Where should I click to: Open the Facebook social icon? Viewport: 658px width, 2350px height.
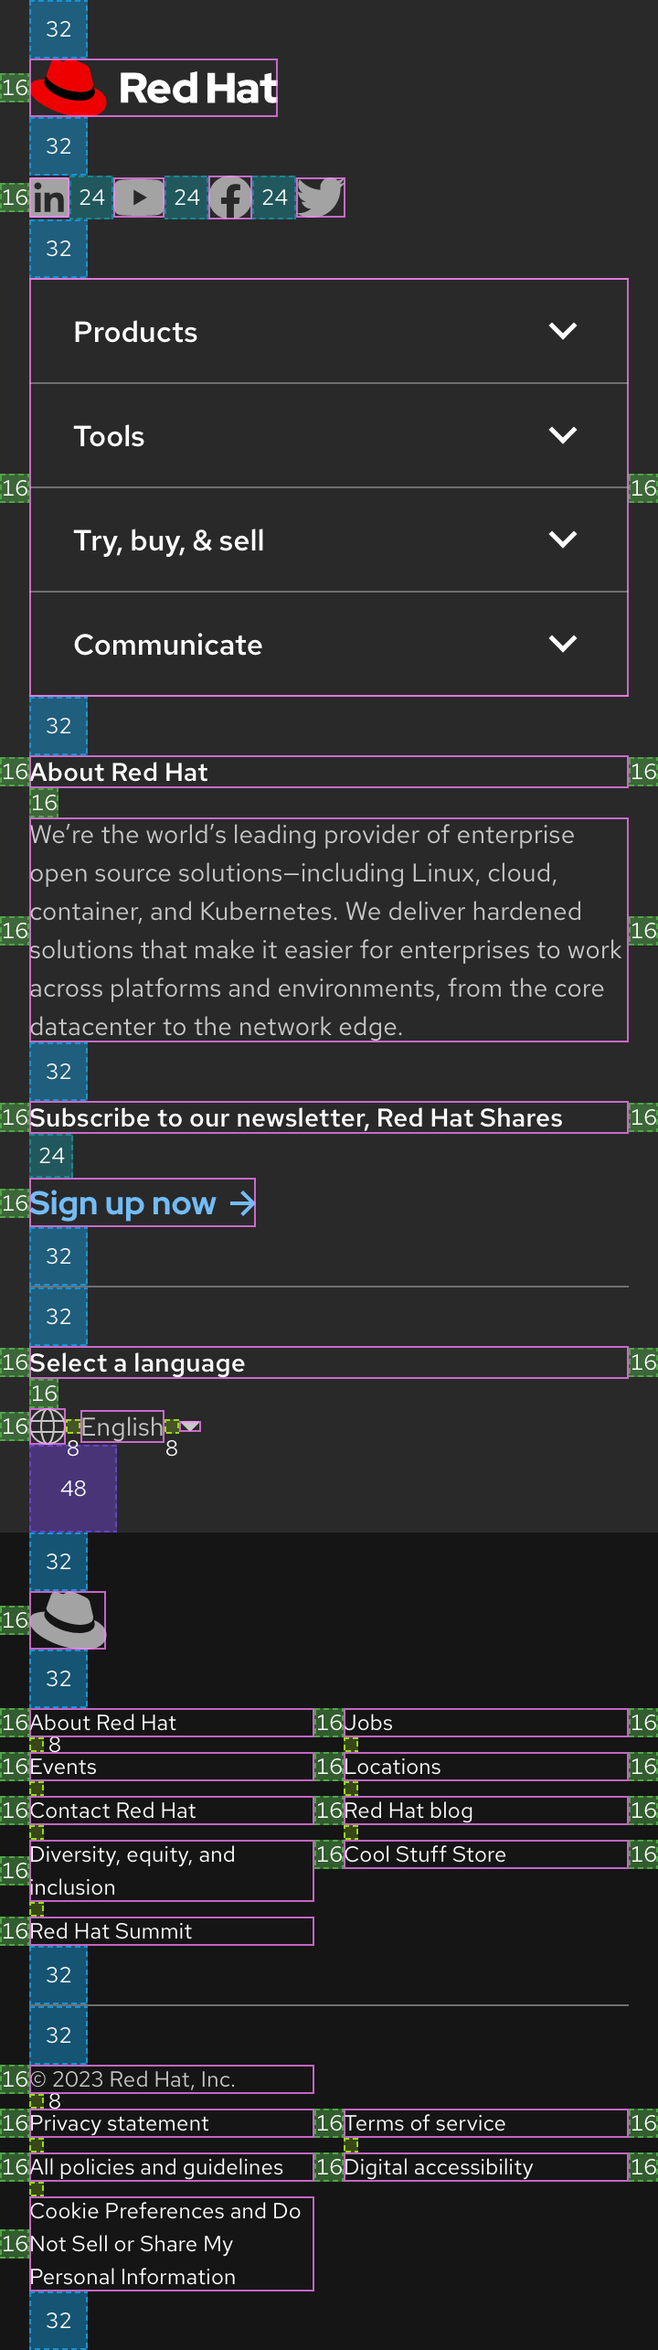tap(229, 197)
